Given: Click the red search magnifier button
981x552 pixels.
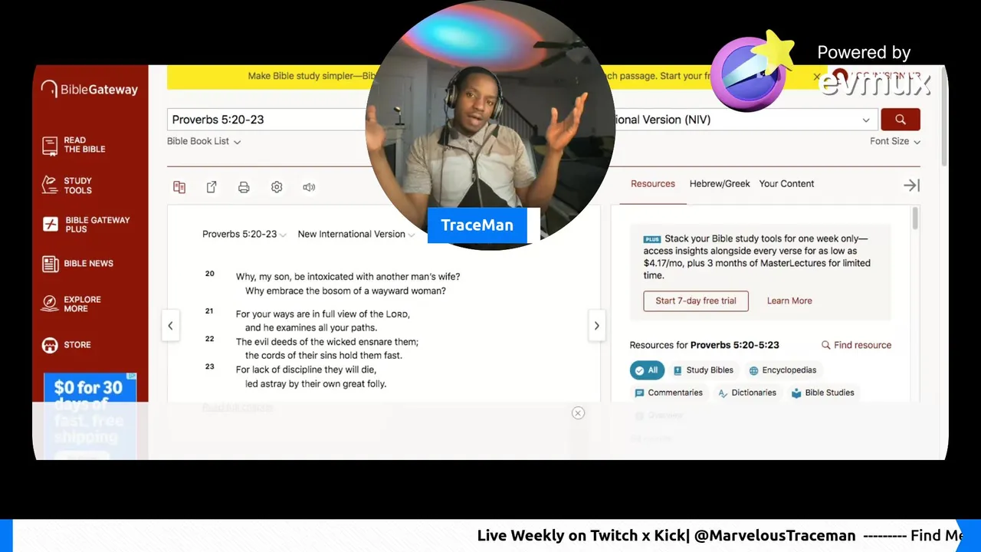Looking at the screenshot, I should pos(900,120).
